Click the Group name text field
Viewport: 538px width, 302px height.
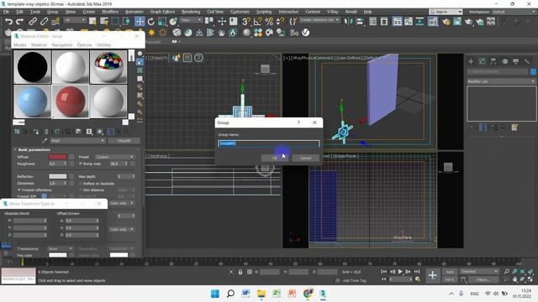coord(269,143)
